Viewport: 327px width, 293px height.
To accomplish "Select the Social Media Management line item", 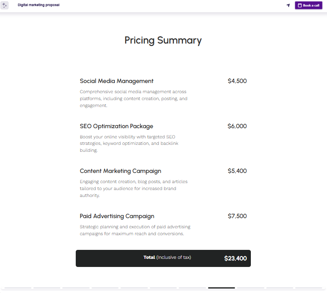I will pos(116,81).
